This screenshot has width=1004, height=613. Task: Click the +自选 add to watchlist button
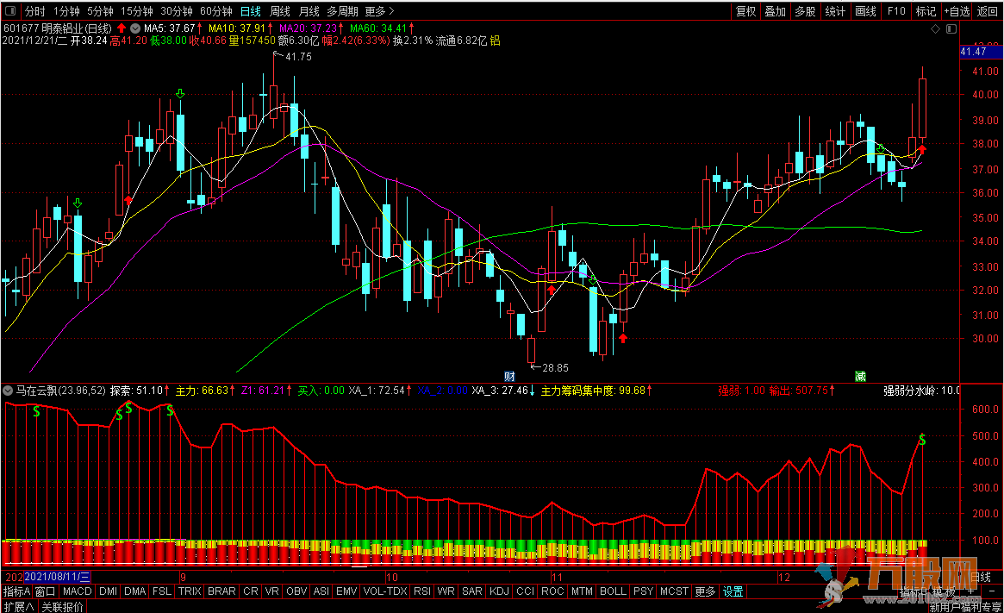pos(957,11)
